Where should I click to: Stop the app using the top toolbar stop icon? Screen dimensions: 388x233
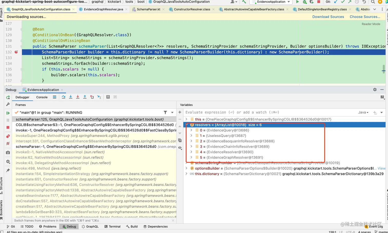318,2
